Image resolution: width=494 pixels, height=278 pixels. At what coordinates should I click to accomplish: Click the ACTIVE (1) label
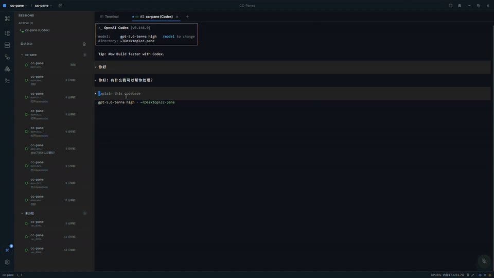26,23
